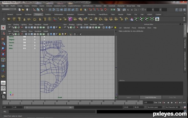Click the Open Scene folder icon

pyautogui.click(x=23, y=10)
